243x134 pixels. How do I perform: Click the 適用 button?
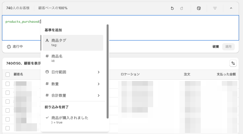click(228, 46)
